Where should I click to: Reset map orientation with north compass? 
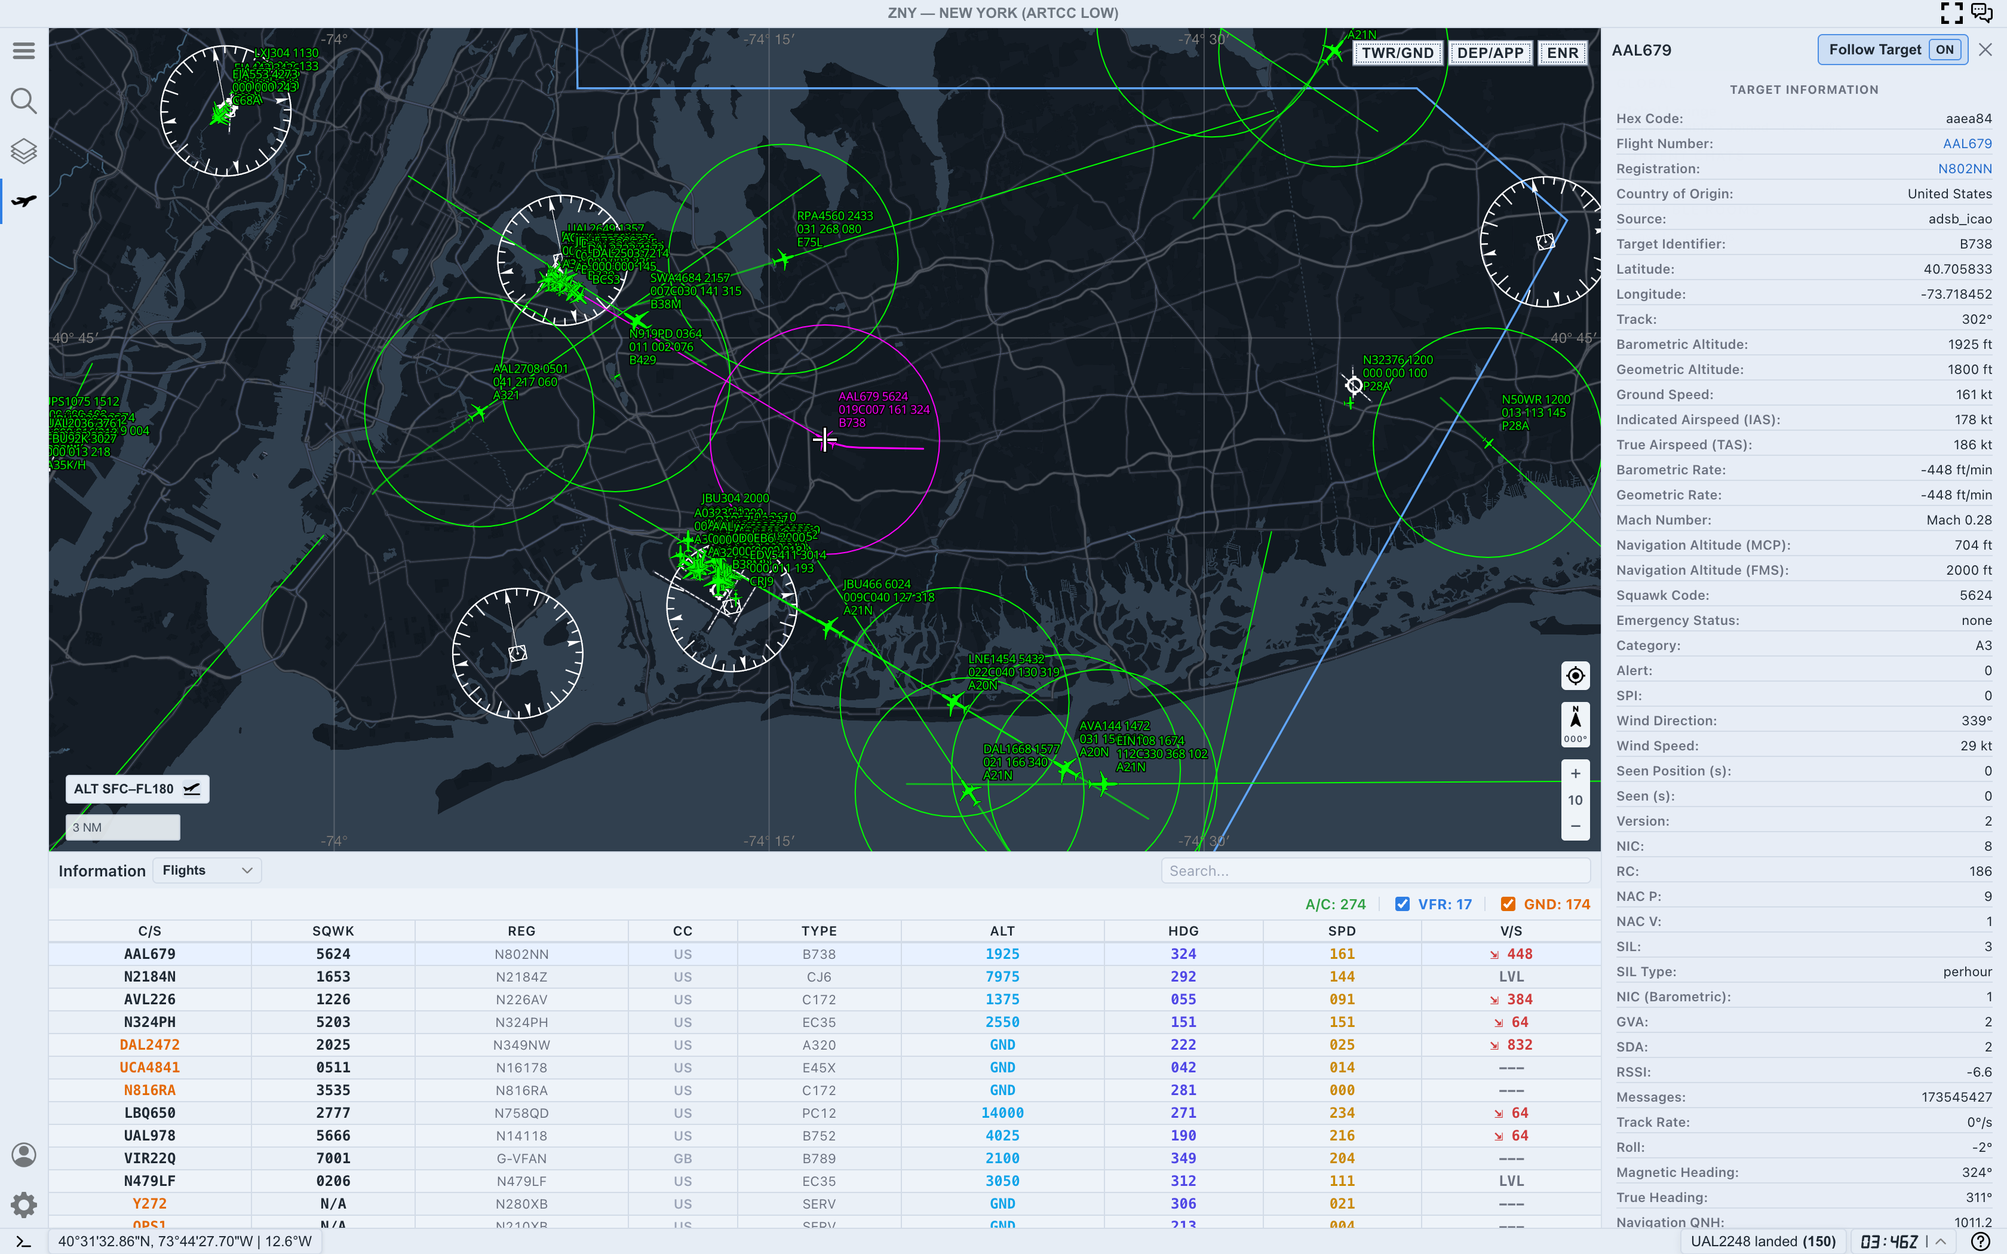1575,724
